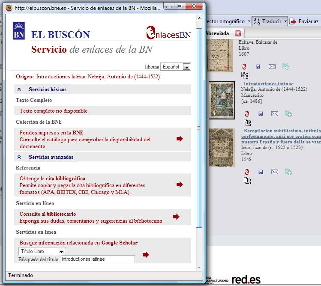The image size is (321, 286).
Task: Click the popup vertical scrollbar thumb
Action: (199, 128)
